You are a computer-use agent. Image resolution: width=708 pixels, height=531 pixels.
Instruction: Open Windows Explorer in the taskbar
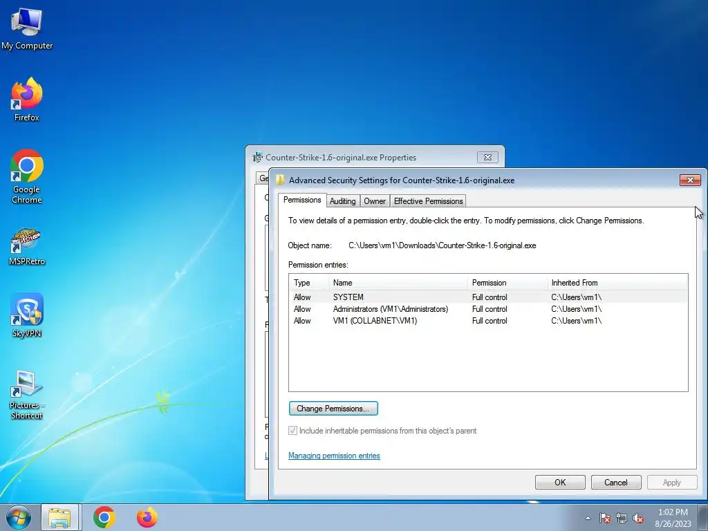pos(60,517)
